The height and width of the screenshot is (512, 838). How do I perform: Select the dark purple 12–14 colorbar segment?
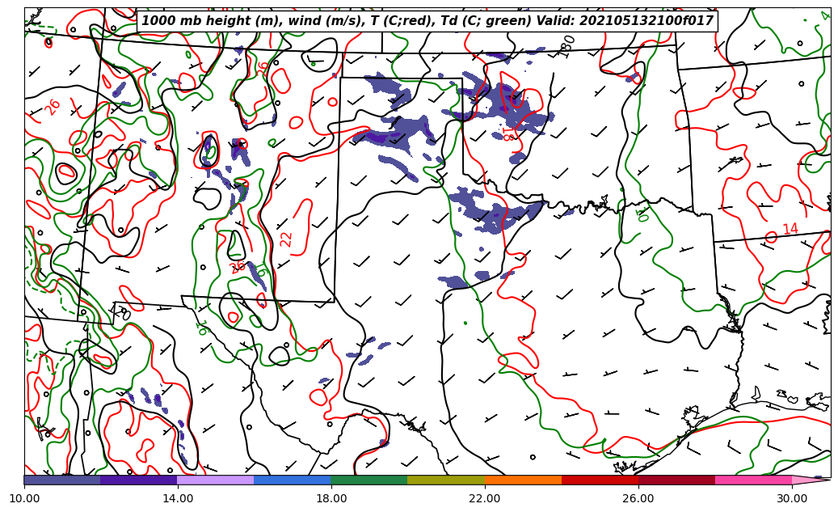pos(139,480)
